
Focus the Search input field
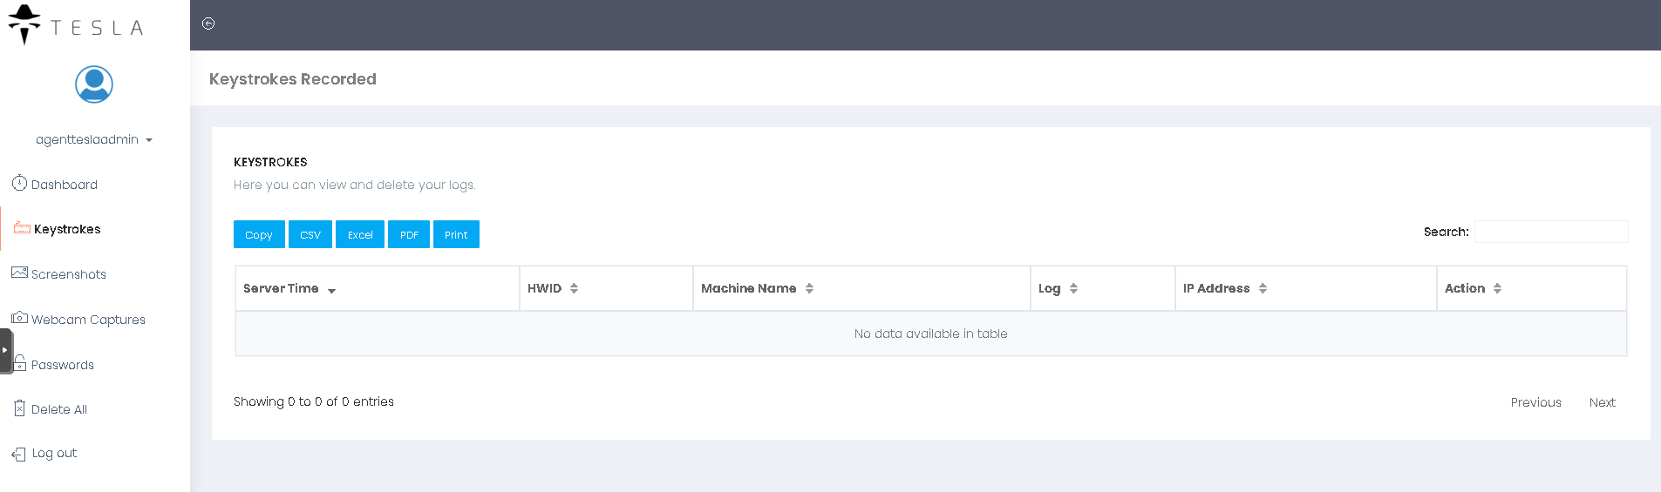tap(1550, 232)
